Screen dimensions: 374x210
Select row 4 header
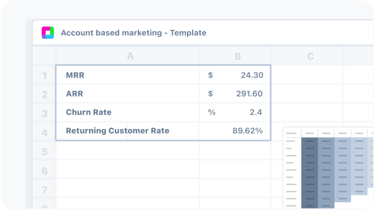pyautogui.click(x=44, y=132)
